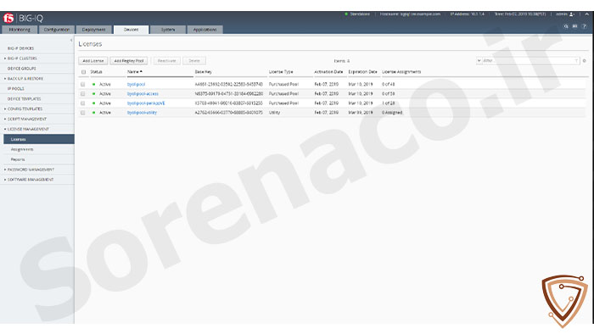Open the help question mark icon

[x=584, y=26]
